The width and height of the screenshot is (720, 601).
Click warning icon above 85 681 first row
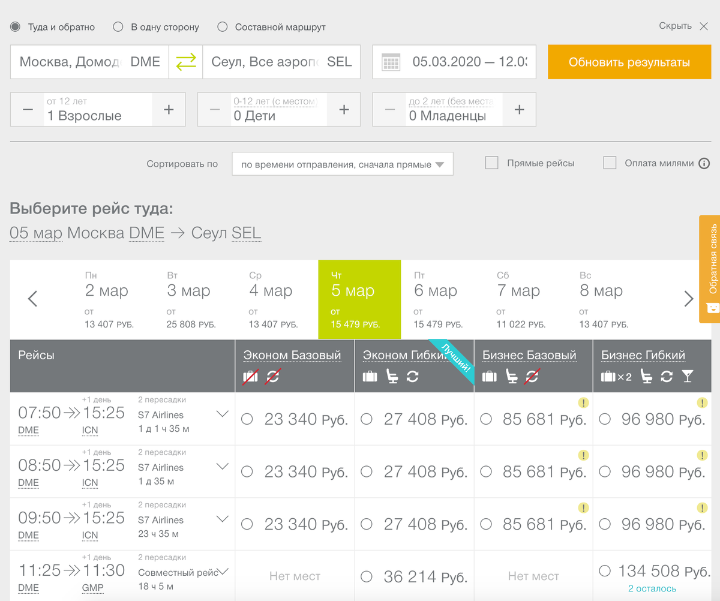coord(583,402)
